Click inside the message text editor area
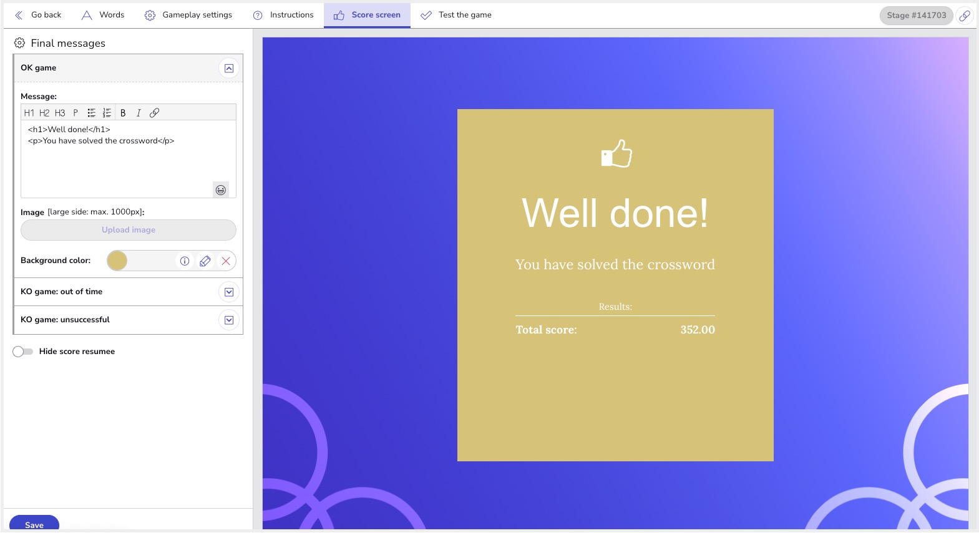The width and height of the screenshot is (979, 533). click(x=119, y=162)
